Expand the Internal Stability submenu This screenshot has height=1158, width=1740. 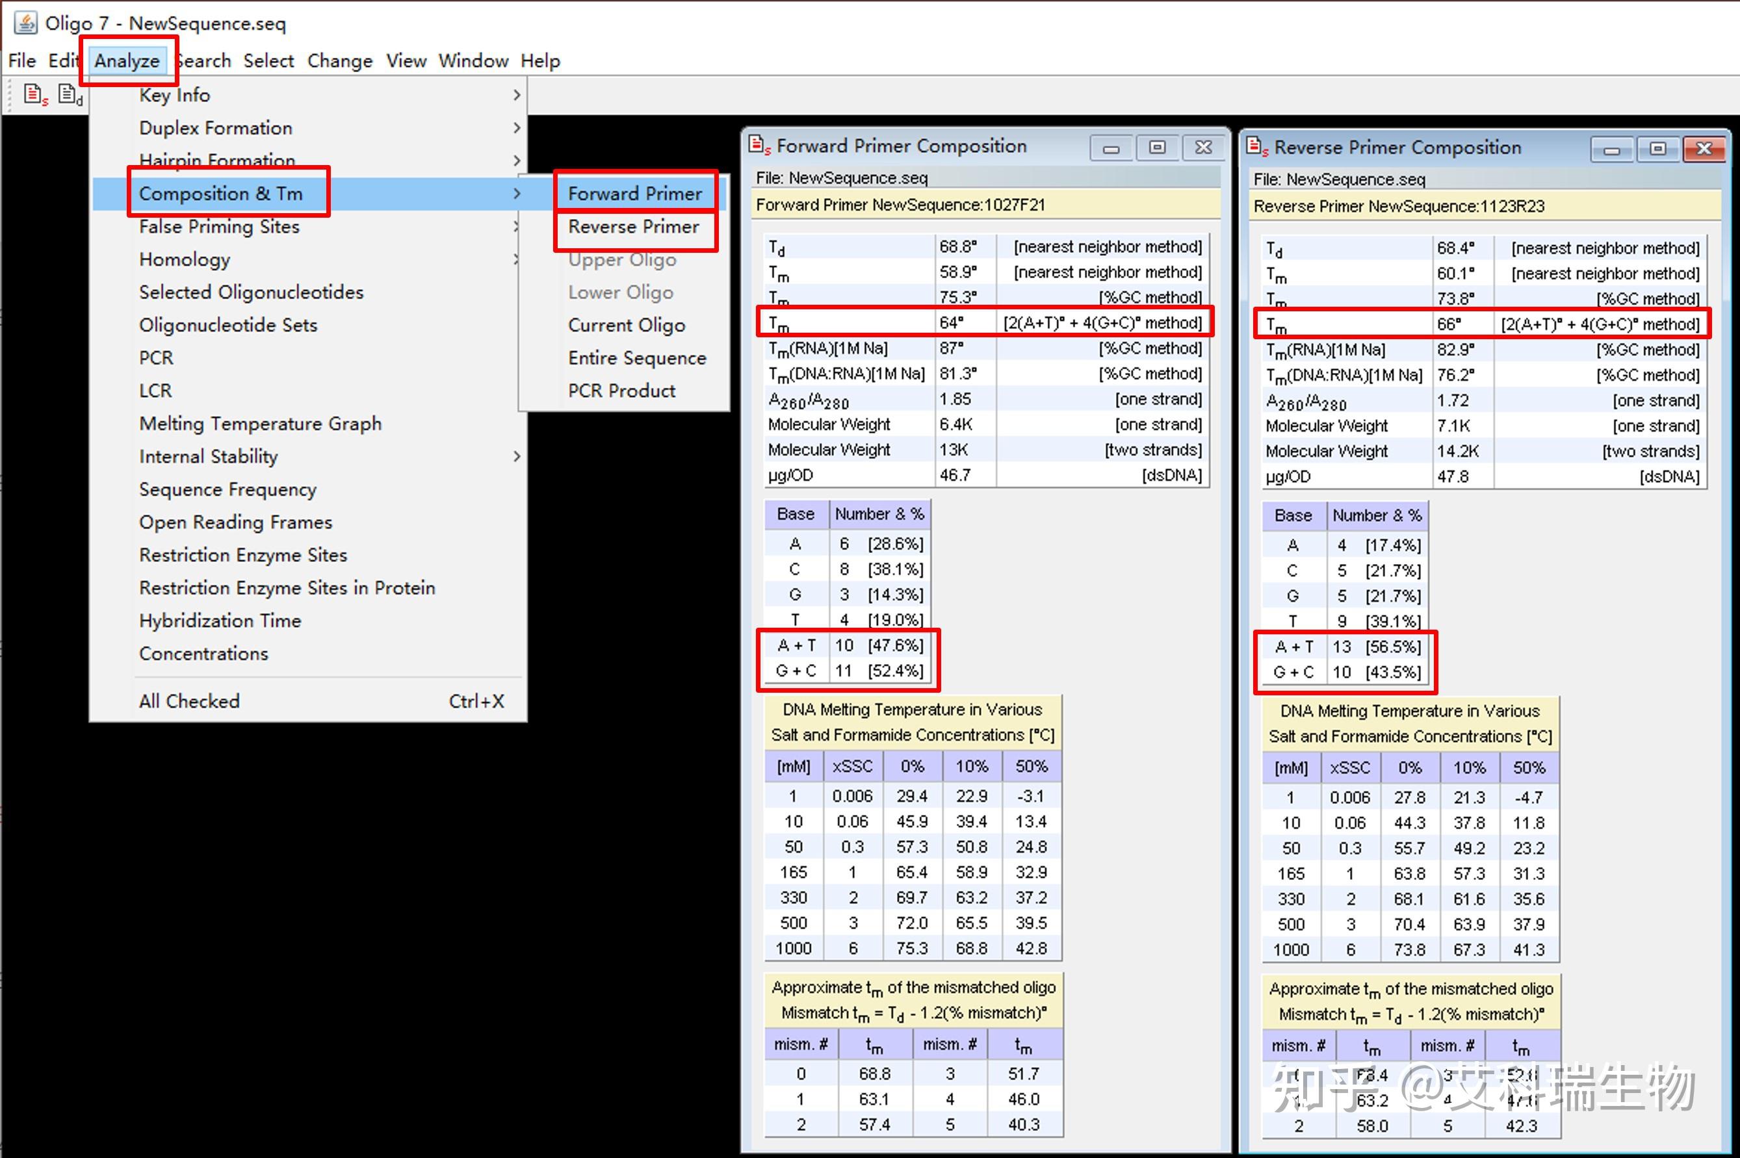point(308,456)
